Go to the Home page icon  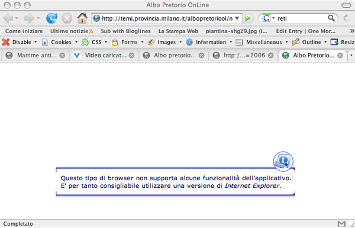tap(82, 18)
